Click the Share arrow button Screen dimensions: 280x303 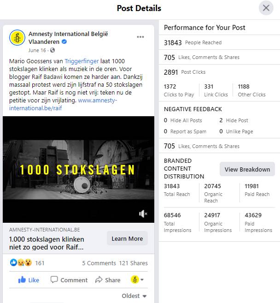click(107, 279)
